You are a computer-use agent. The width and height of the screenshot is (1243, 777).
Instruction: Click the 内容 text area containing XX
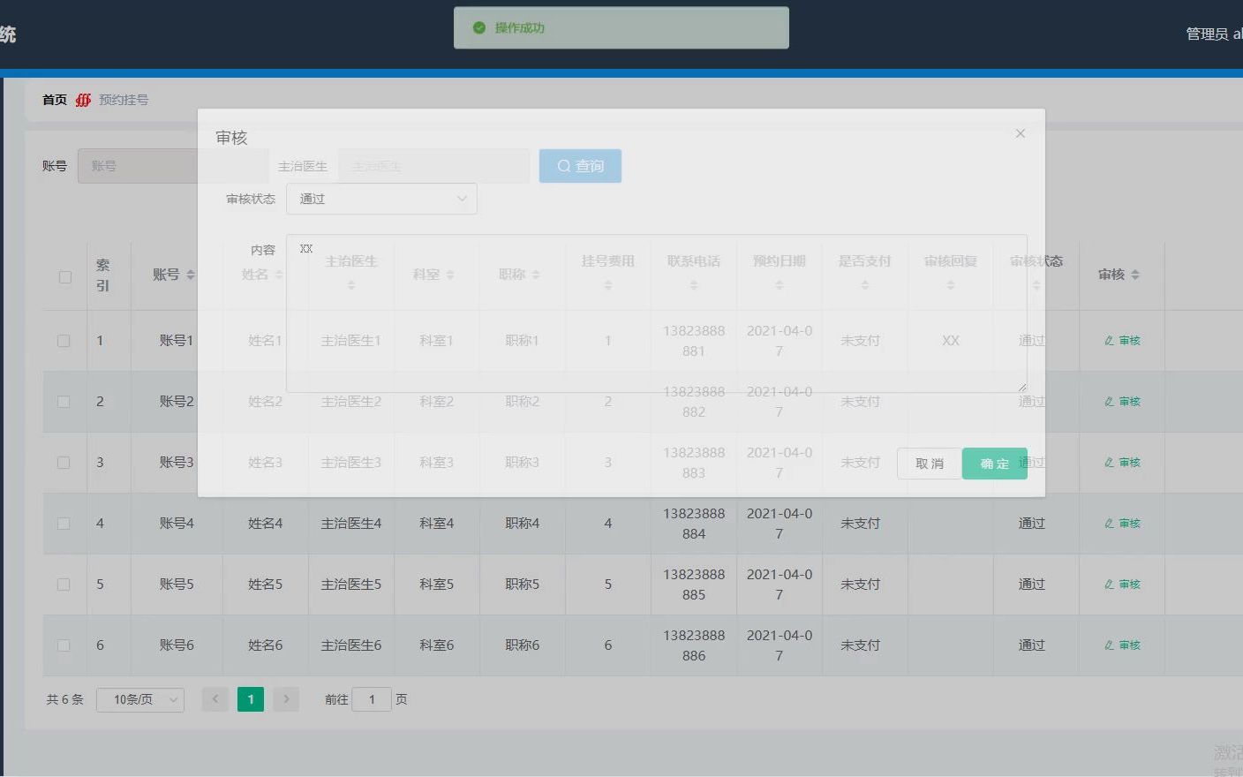[x=656, y=313]
